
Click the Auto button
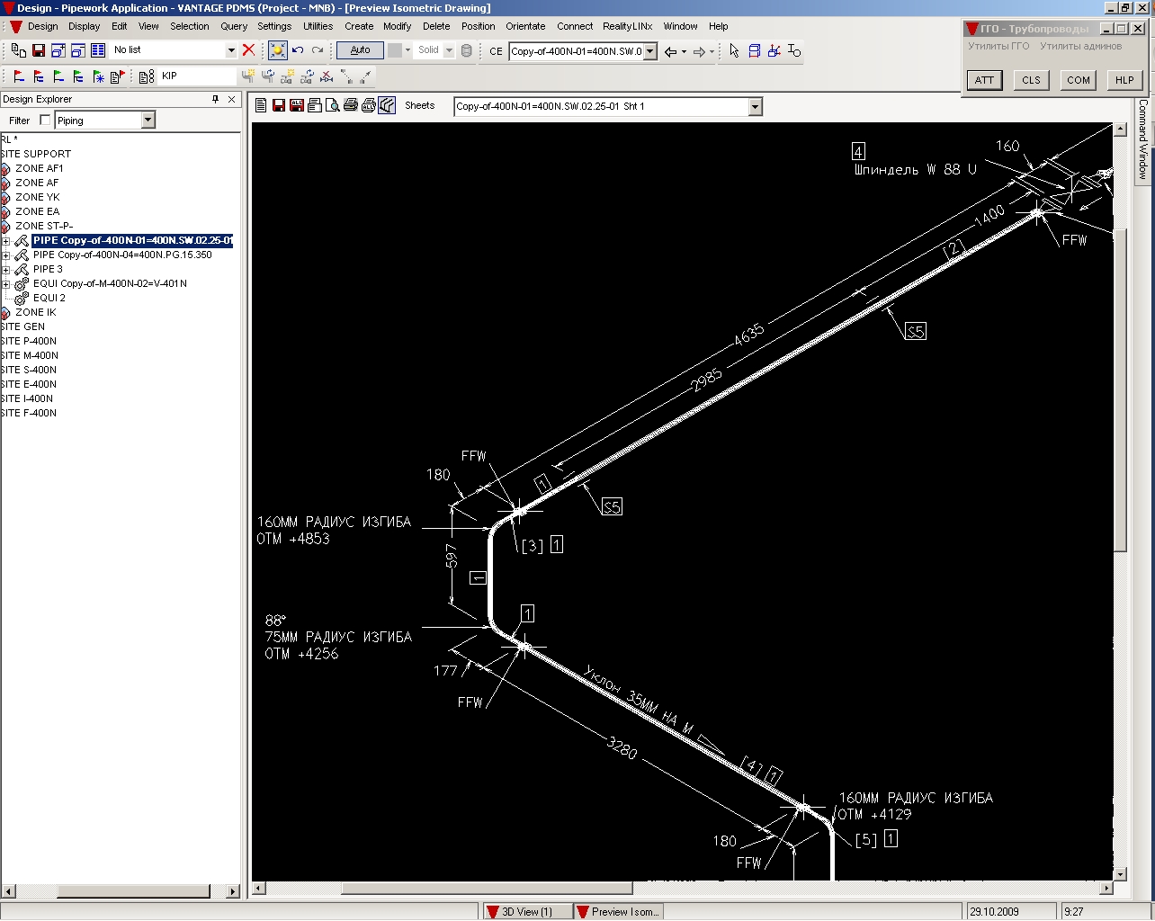[360, 50]
